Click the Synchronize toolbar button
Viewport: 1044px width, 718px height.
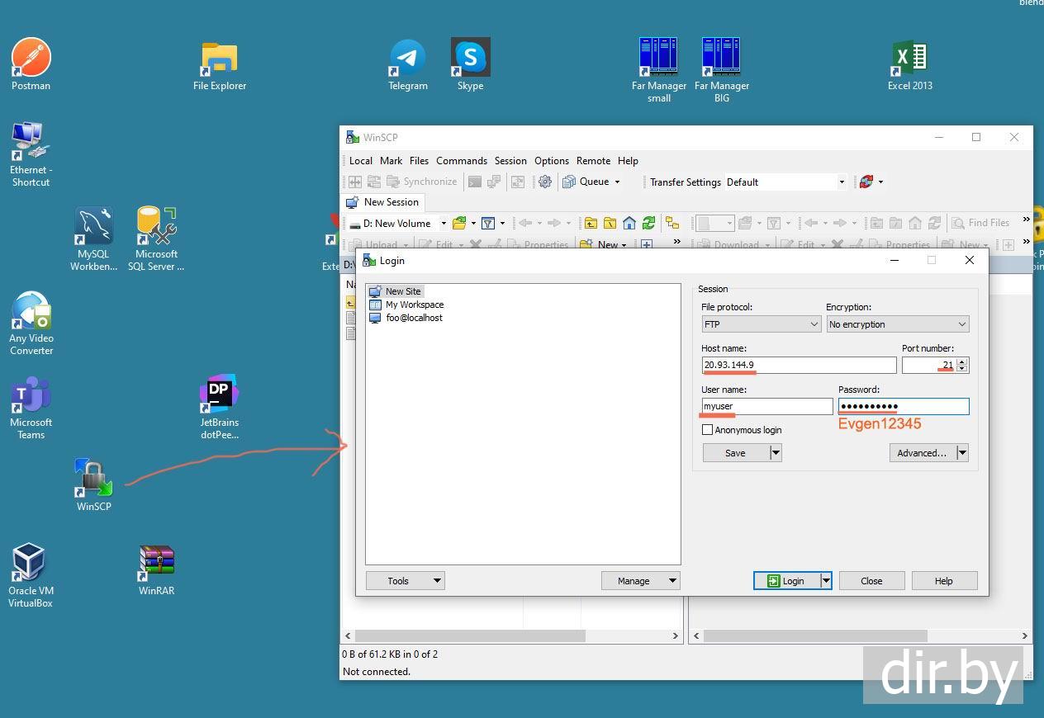tap(421, 182)
